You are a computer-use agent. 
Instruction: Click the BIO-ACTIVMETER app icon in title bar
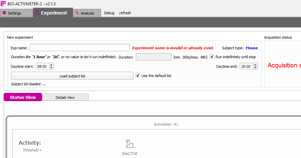[3, 4]
